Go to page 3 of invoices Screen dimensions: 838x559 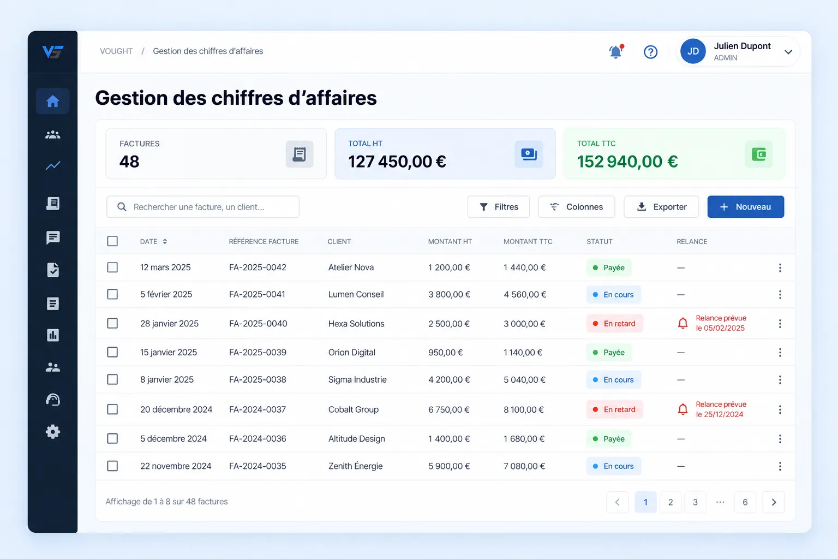(x=695, y=502)
